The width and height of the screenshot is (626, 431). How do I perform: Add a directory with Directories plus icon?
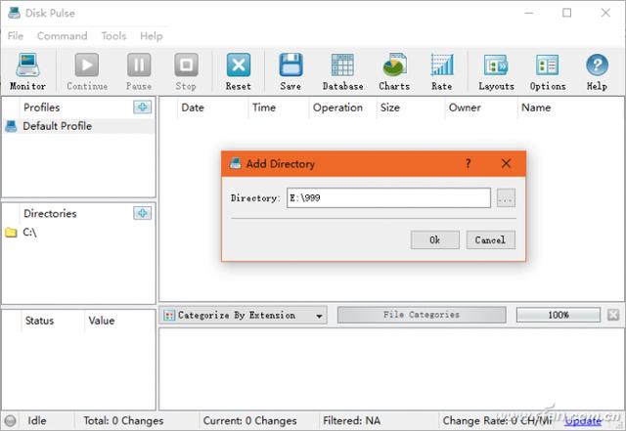(x=143, y=213)
